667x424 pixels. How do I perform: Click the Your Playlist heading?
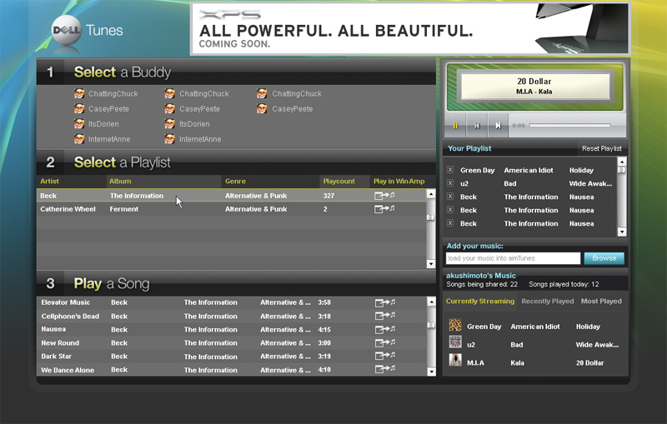[469, 148]
